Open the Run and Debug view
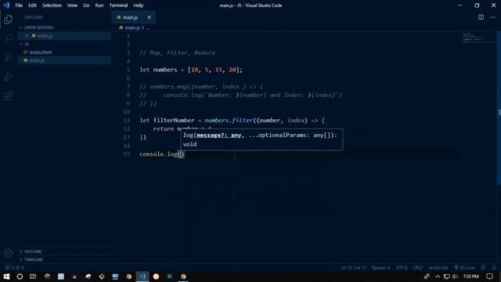 click(9, 77)
